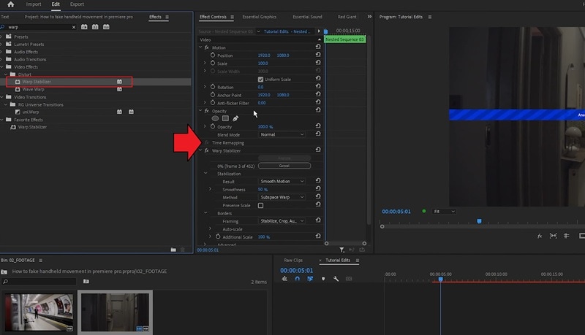Image resolution: width=585 pixels, height=335 pixels.
Task: Toggle the Motion fx effect switch
Action: click(x=207, y=47)
